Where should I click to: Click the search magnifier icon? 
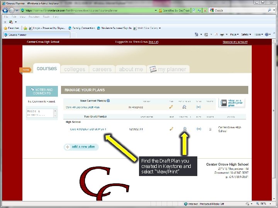click(270, 10)
